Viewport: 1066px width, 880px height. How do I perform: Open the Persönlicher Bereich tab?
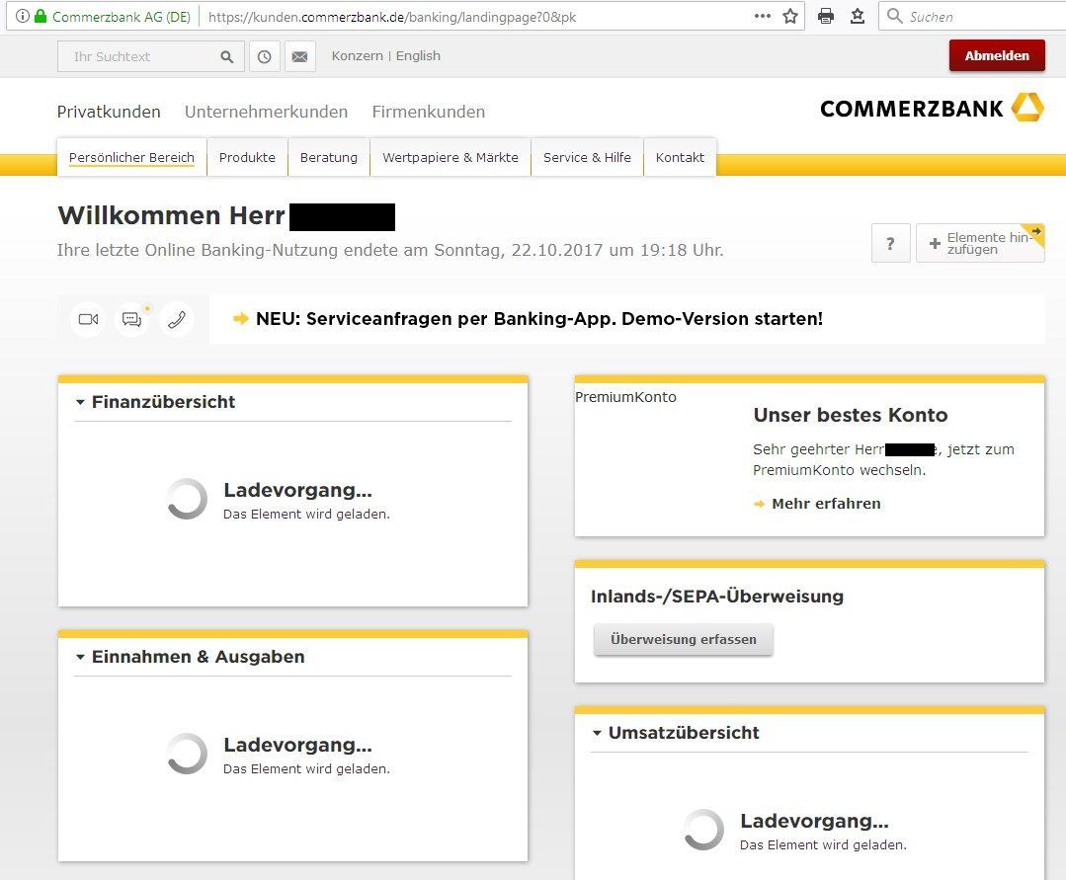(131, 158)
